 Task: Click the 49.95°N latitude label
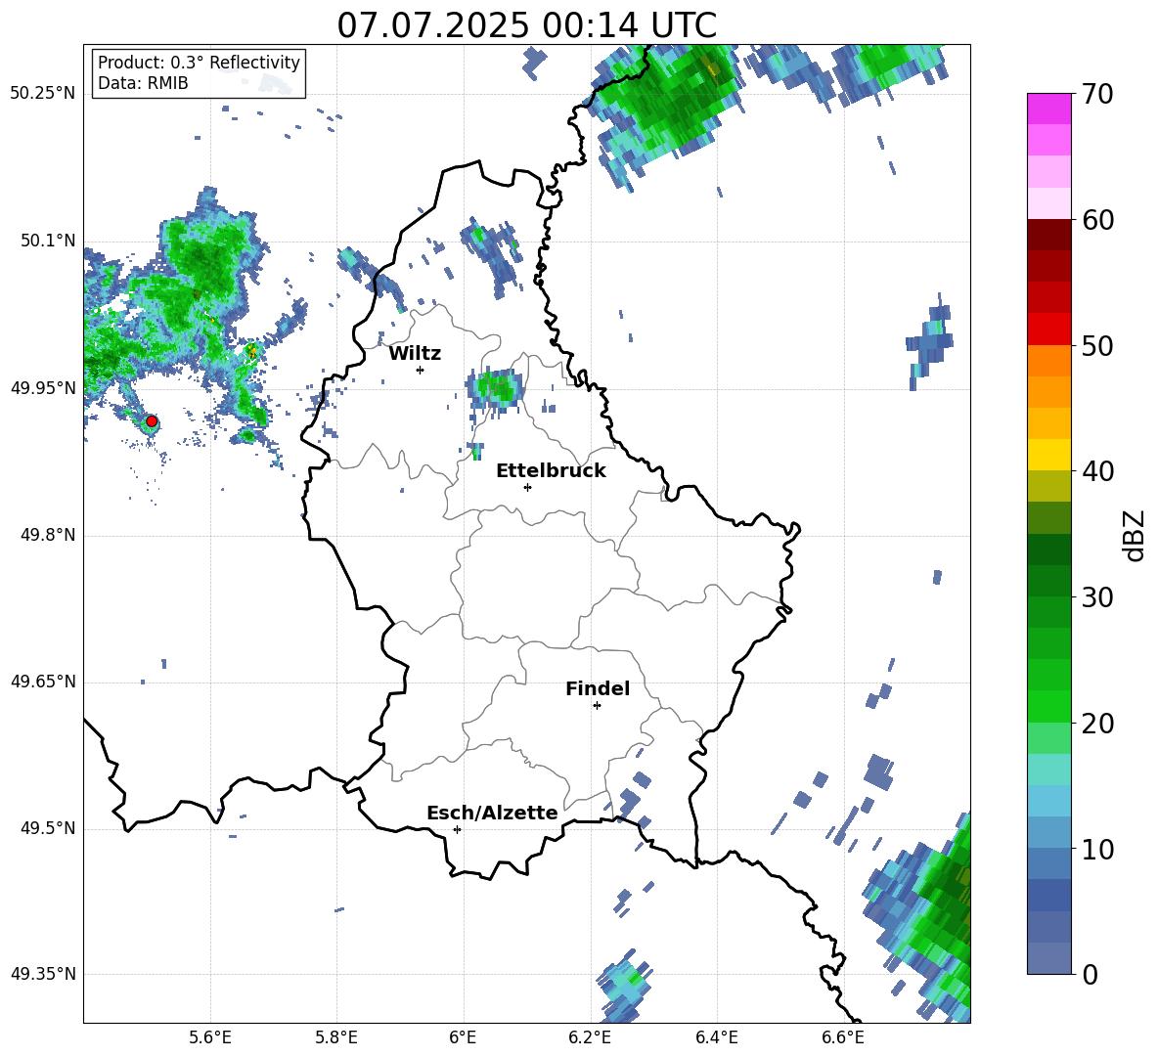[43, 388]
